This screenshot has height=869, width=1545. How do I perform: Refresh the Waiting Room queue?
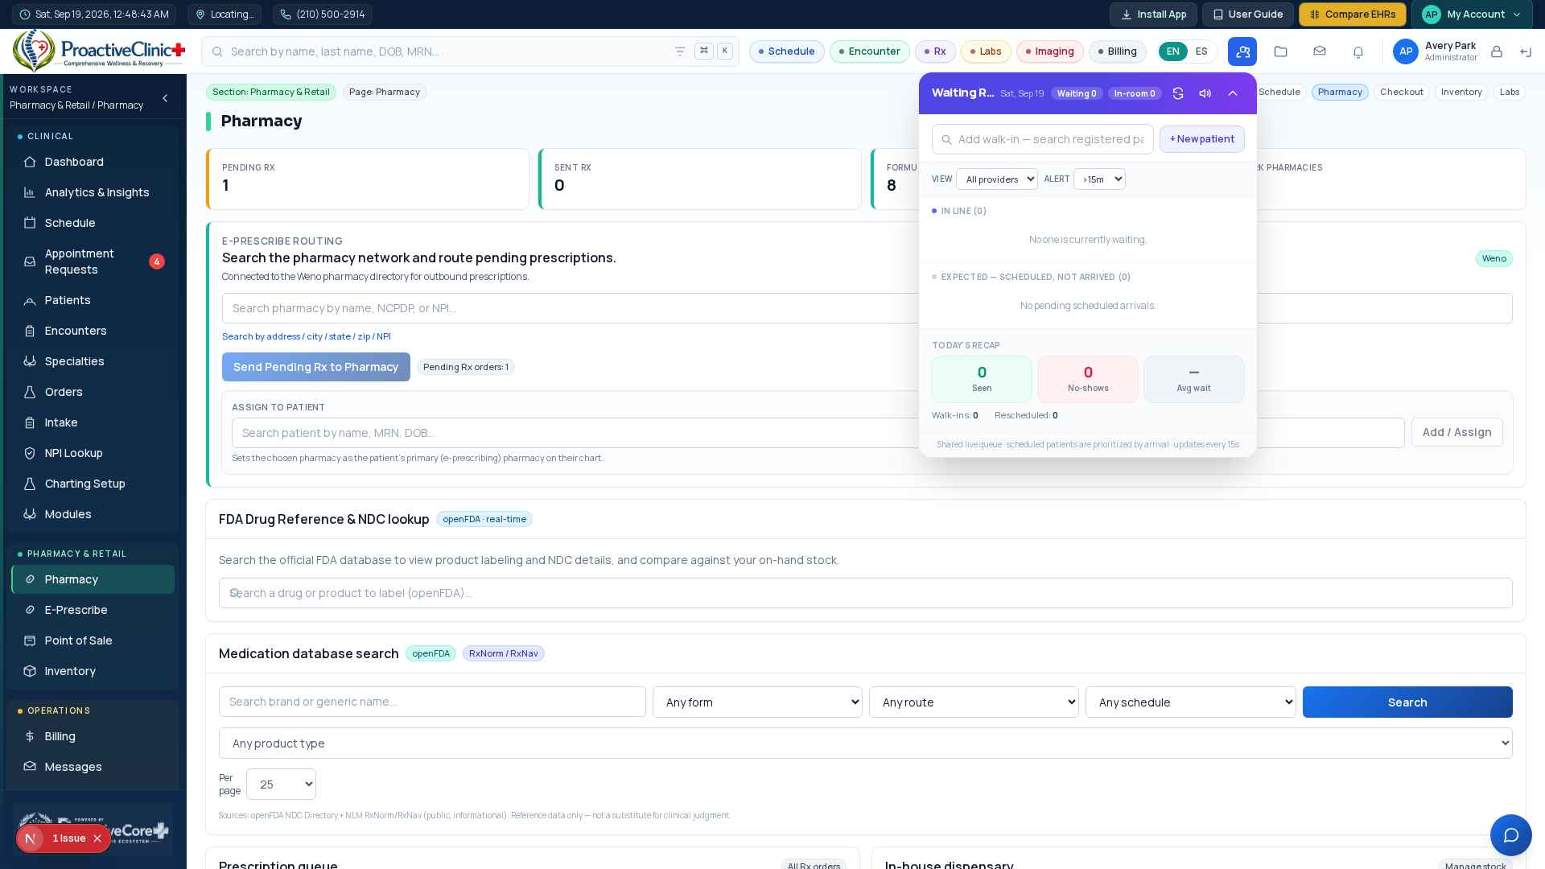coord(1178,93)
